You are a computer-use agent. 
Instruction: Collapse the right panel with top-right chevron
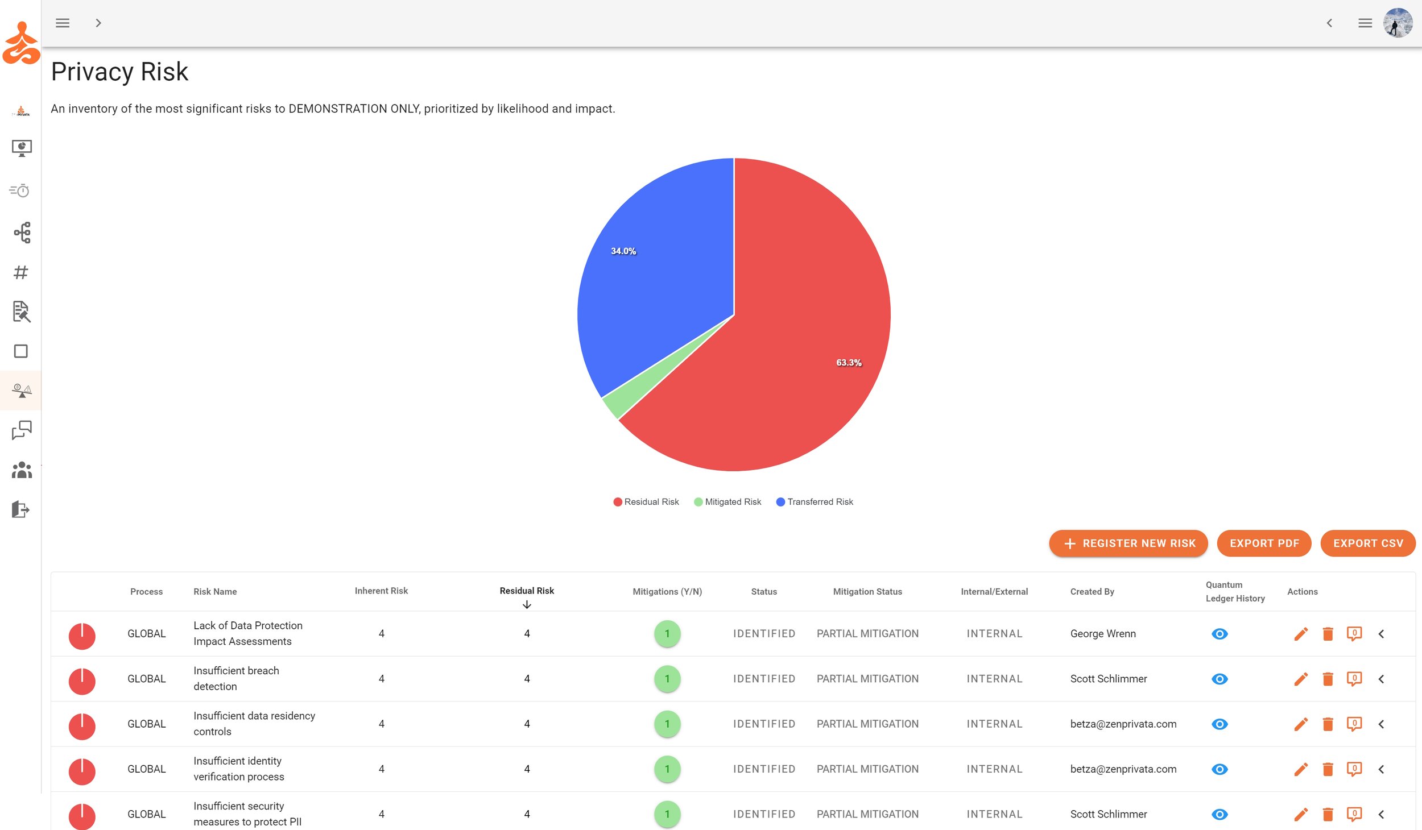(1329, 23)
